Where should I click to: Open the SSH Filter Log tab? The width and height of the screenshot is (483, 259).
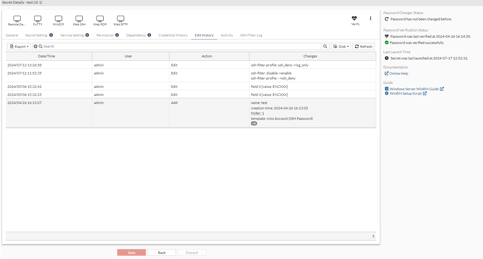tap(251, 35)
